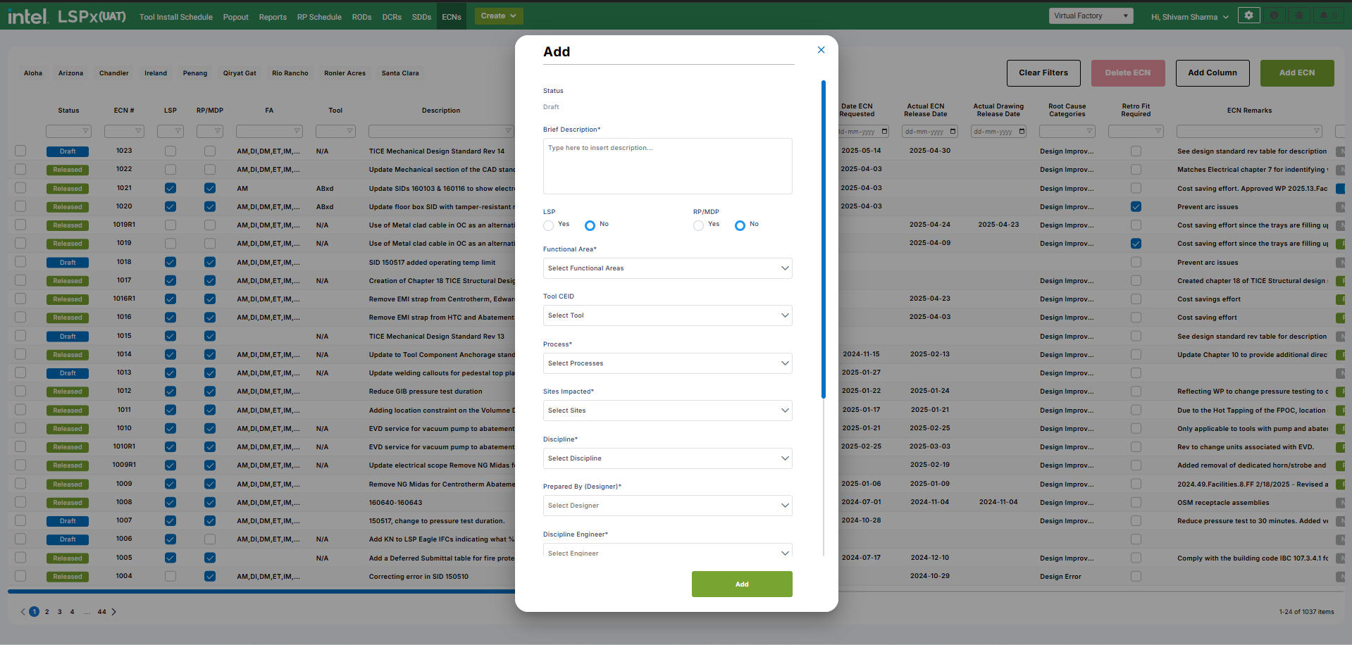Click into the Brief Description text area

[667, 166]
